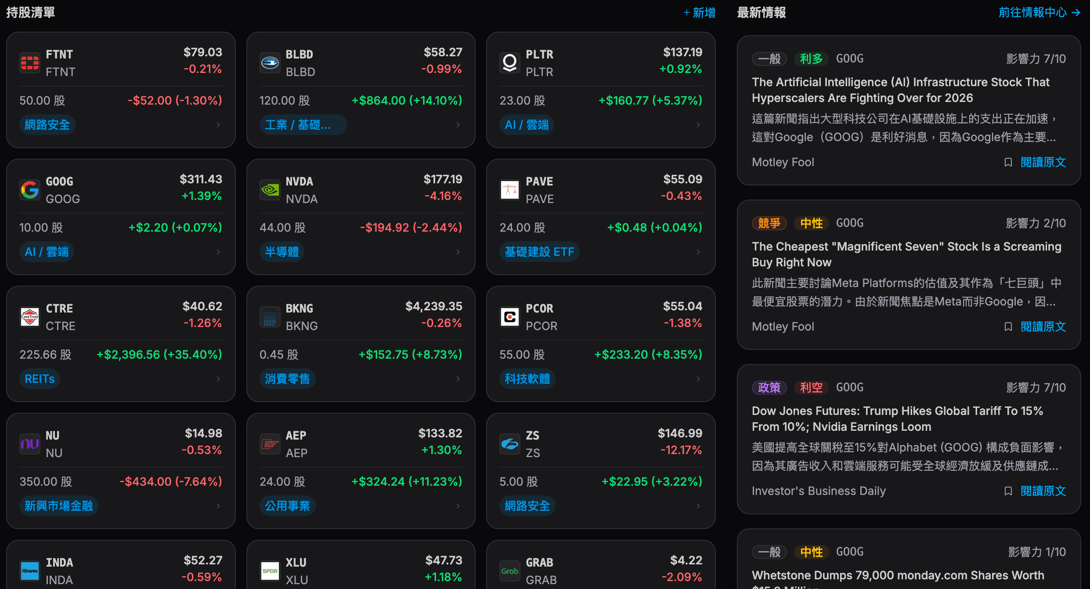Click 閱讀原文 on the Magnificent Seven article
The height and width of the screenshot is (589, 1090).
click(1043, 327)
